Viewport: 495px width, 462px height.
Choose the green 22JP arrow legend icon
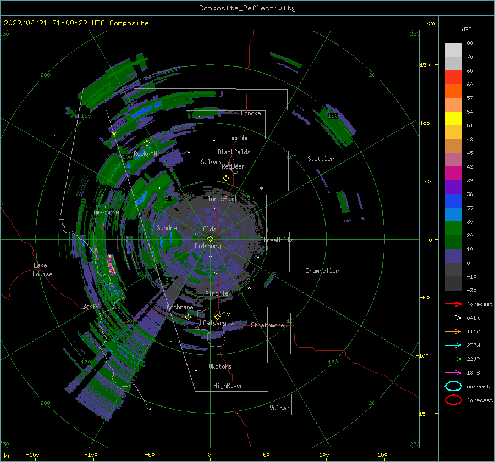click(x=453, y=359)
